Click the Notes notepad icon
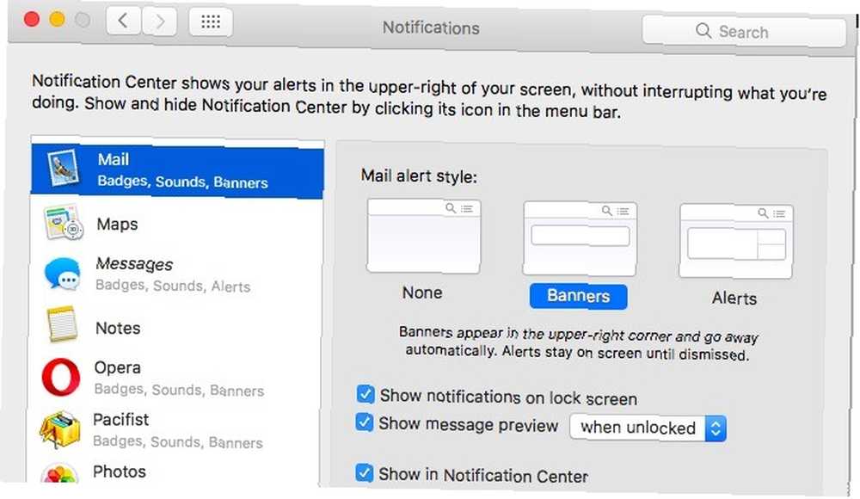 coord(62,325)
